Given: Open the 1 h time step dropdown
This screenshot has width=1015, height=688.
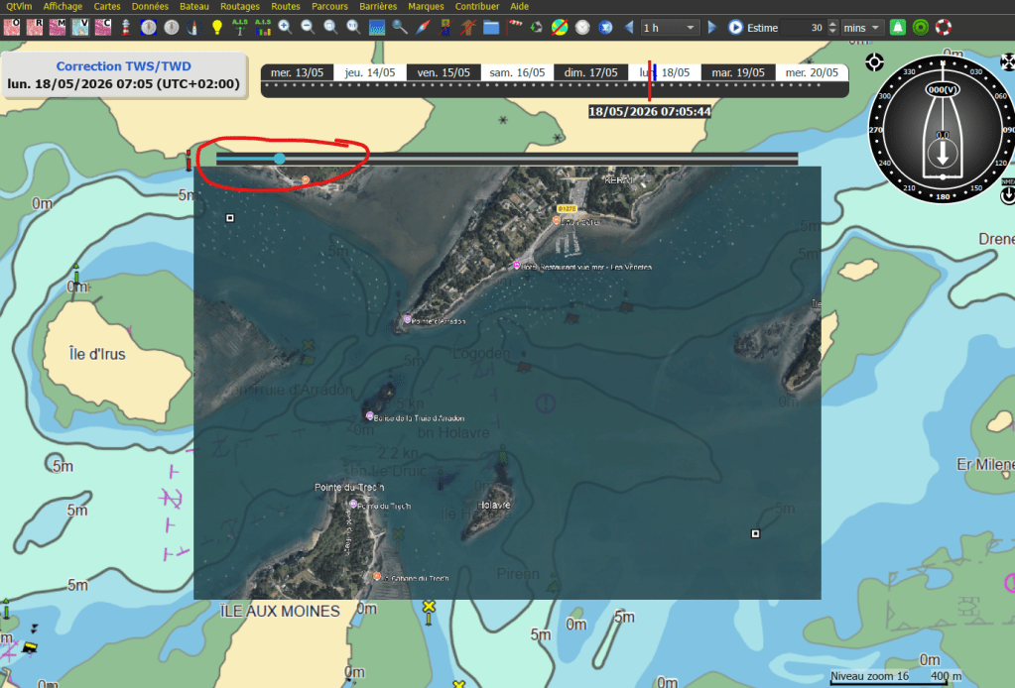Looking at the screenshot, I should click(670, 28).
